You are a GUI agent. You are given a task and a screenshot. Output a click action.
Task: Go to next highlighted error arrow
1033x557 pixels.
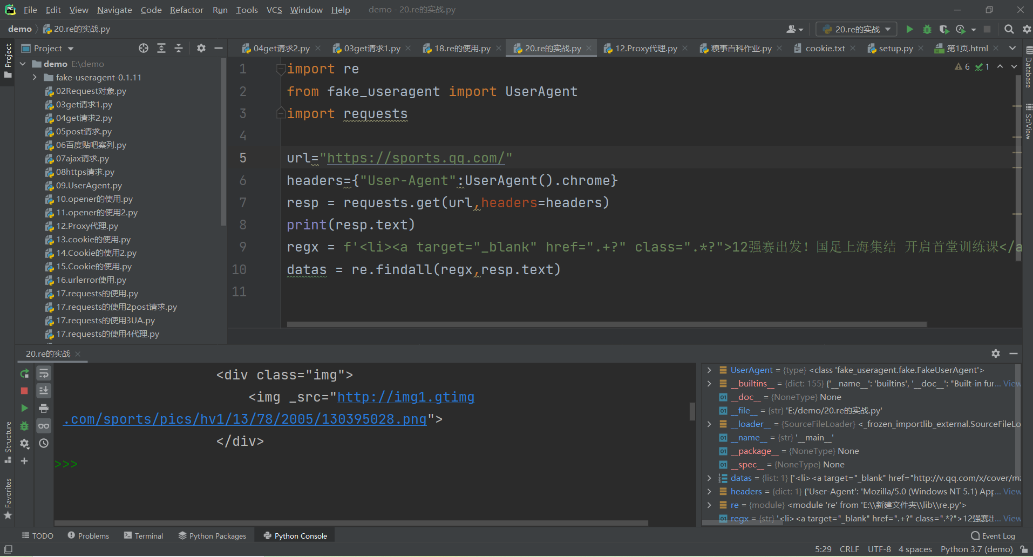pos(1014,66)
